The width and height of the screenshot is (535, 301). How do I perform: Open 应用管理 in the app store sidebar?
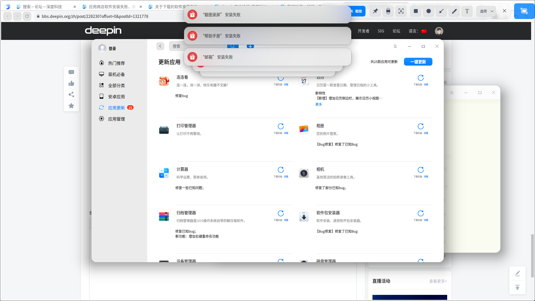coord(117,119)
